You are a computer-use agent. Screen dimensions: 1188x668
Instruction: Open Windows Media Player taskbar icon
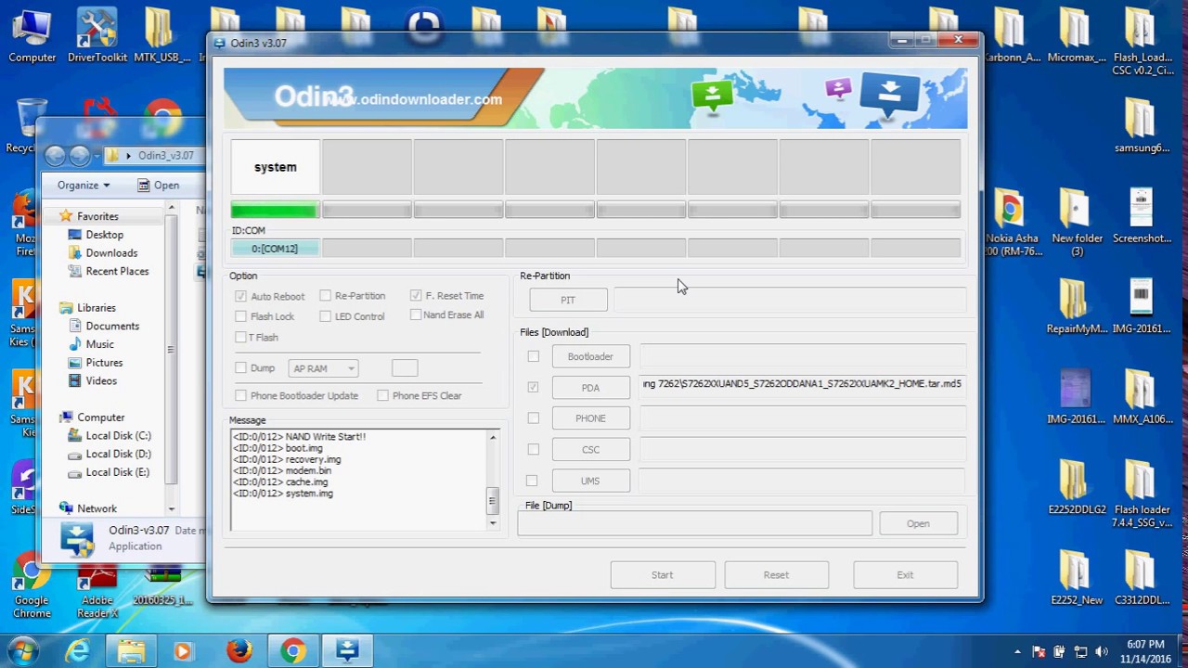click(183, 651)
